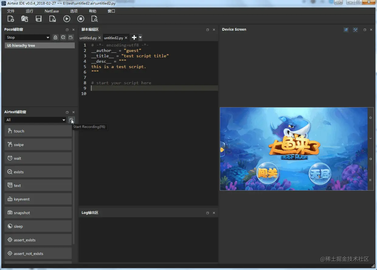Click the 无尽 bubble in device screen

(x=320, y=174)
